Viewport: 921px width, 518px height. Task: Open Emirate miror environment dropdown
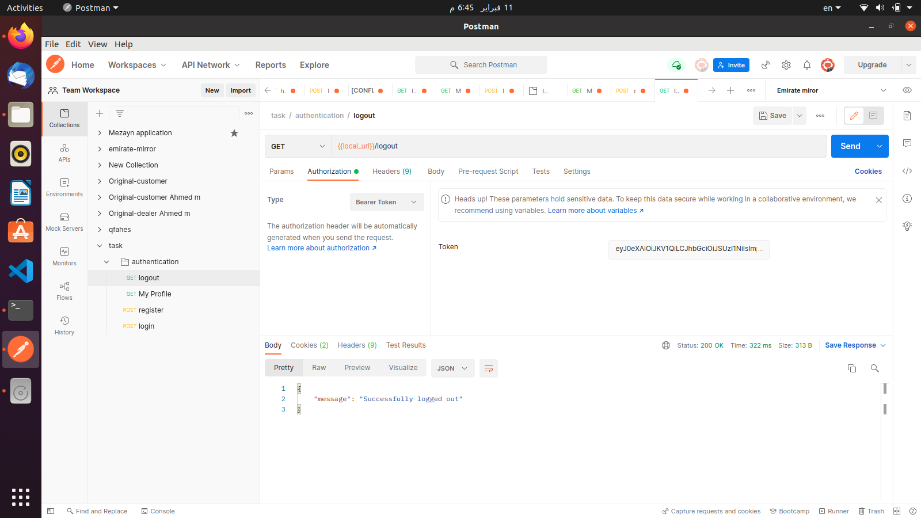click(831, 90)
